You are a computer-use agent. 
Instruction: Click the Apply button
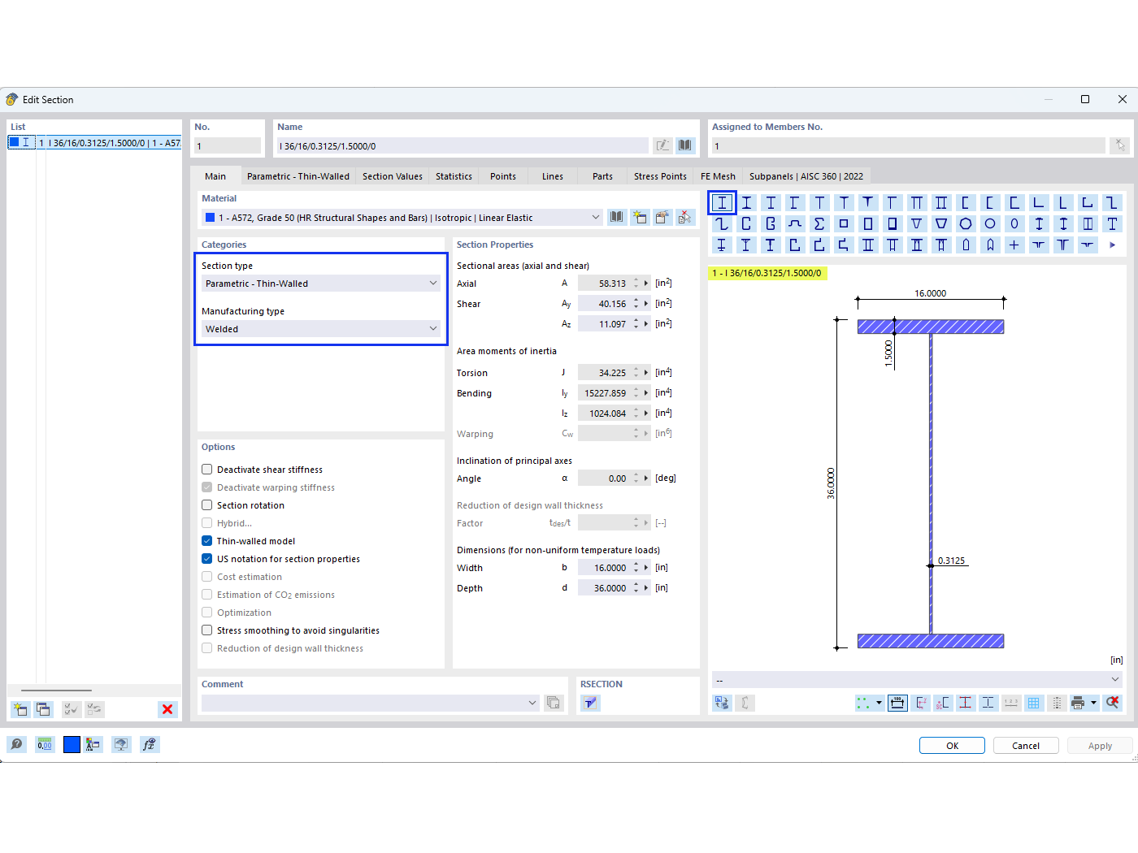point(1100,745)
